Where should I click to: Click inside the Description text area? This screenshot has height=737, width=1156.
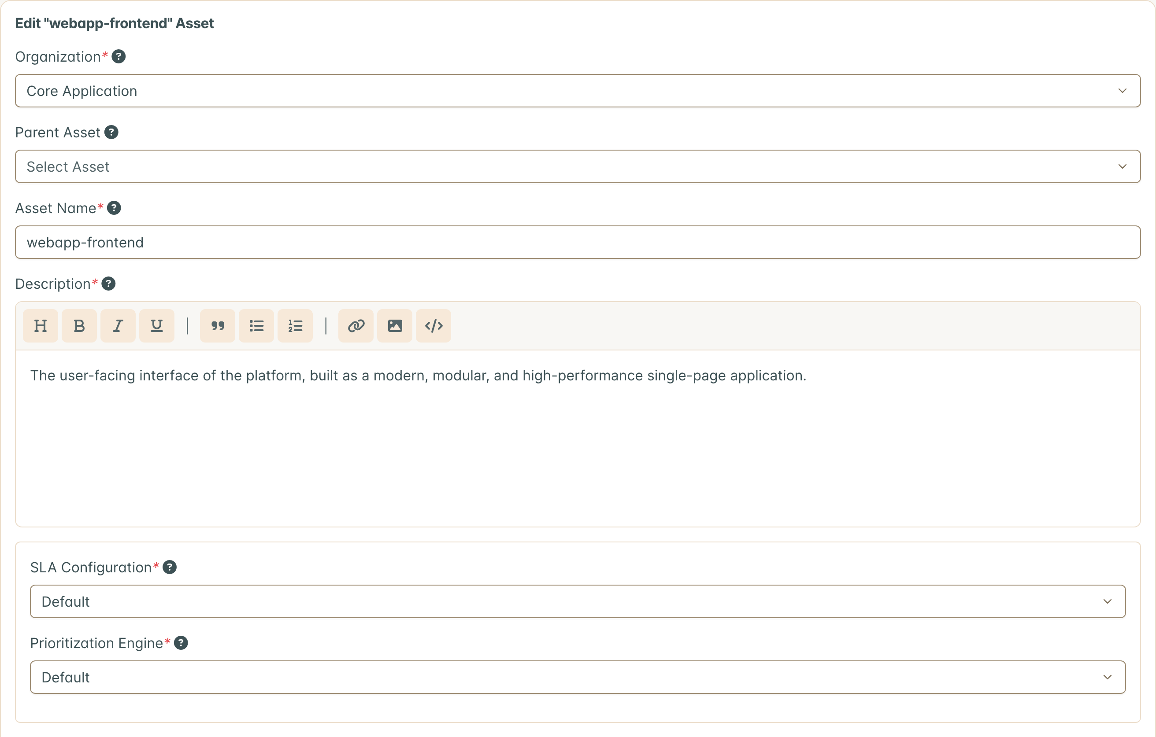click(x=578, y=439)
